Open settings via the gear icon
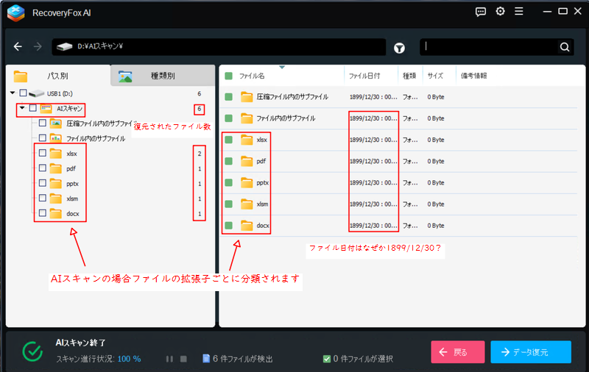589x372 pixels. coord(501,12)
